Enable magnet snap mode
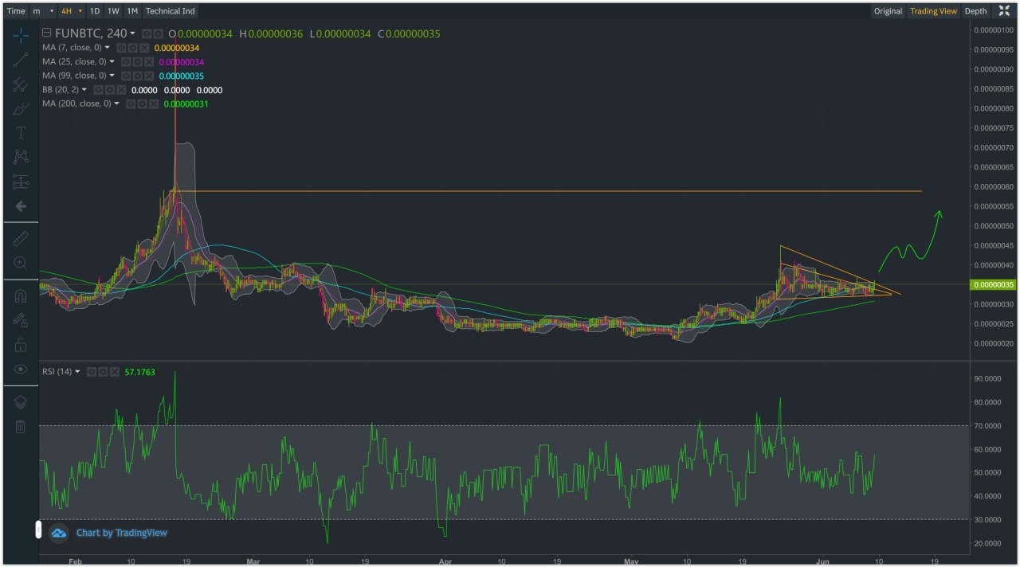 tap(21, 296)
